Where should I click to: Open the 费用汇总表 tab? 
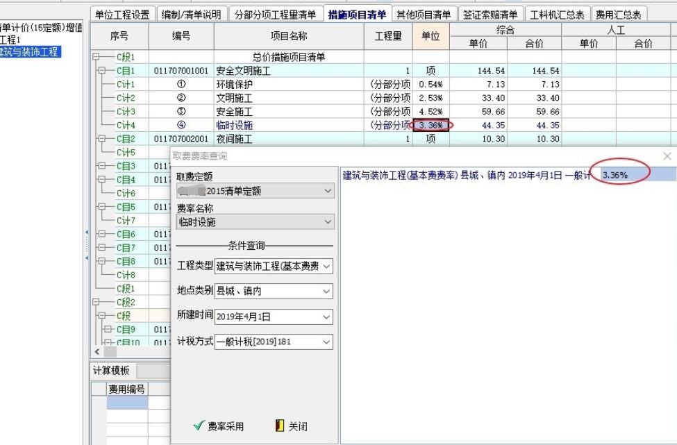tap(618, 15)
